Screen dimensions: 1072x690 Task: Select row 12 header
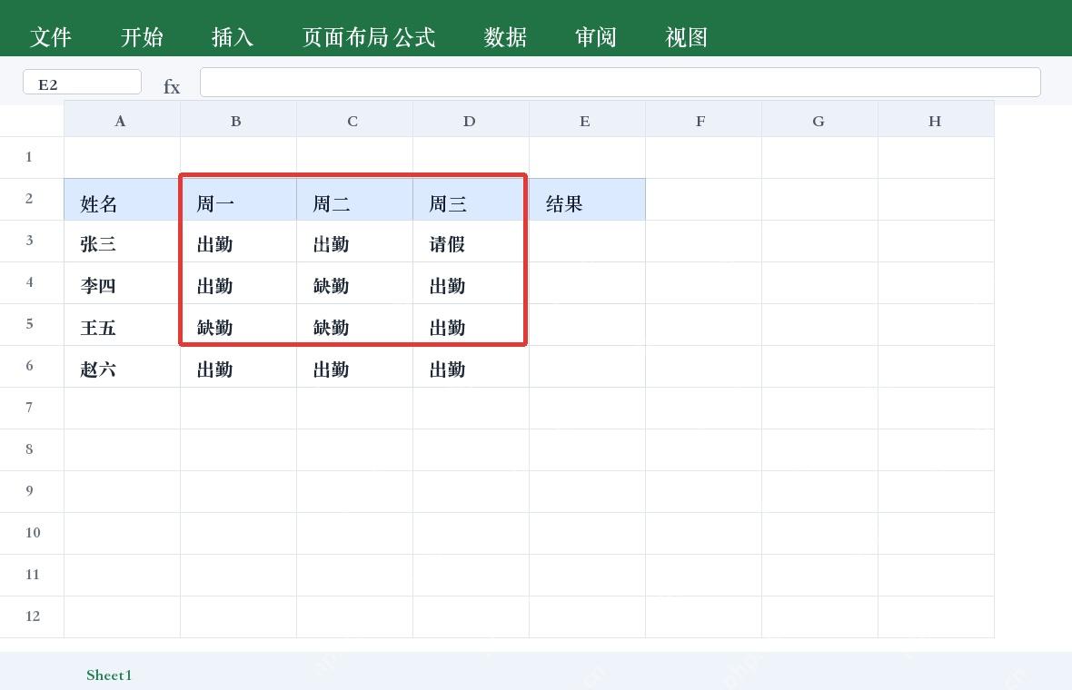click(32, 616)
